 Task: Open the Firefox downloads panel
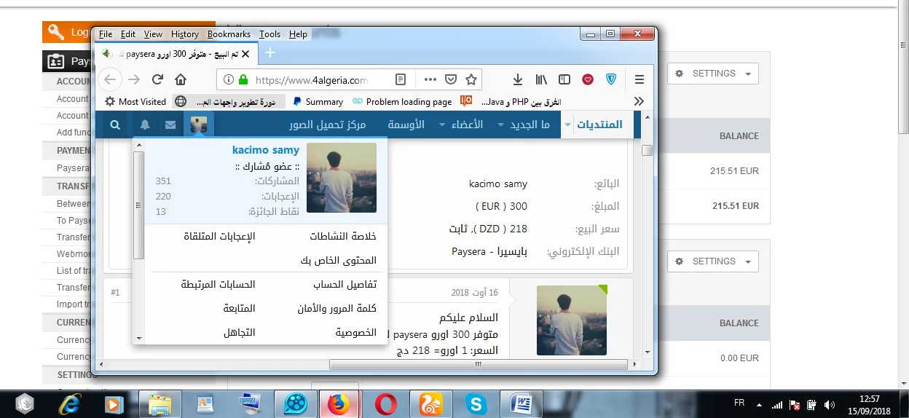pyautogui.click(x=518, y=79)
